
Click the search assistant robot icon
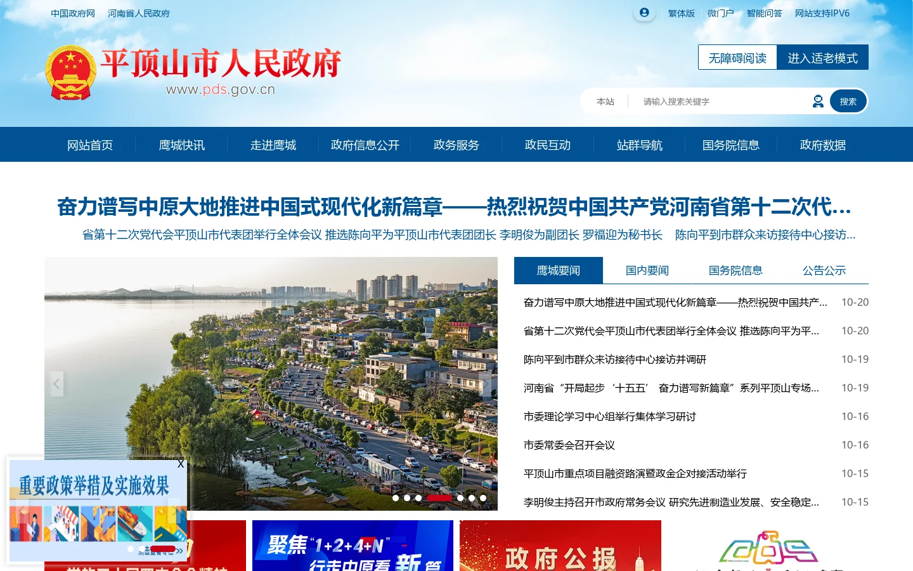tap(818, 102)
